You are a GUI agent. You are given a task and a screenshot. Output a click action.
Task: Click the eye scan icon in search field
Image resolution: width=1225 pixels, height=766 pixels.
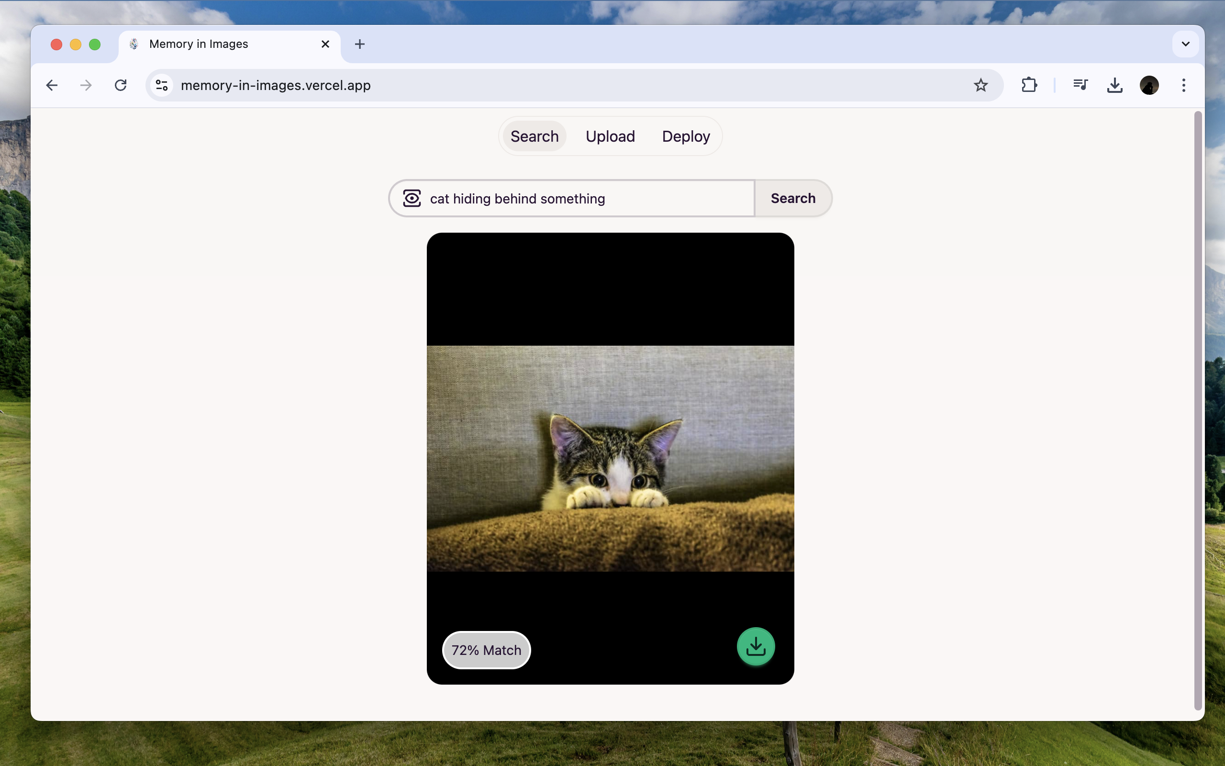pos(412,198)
